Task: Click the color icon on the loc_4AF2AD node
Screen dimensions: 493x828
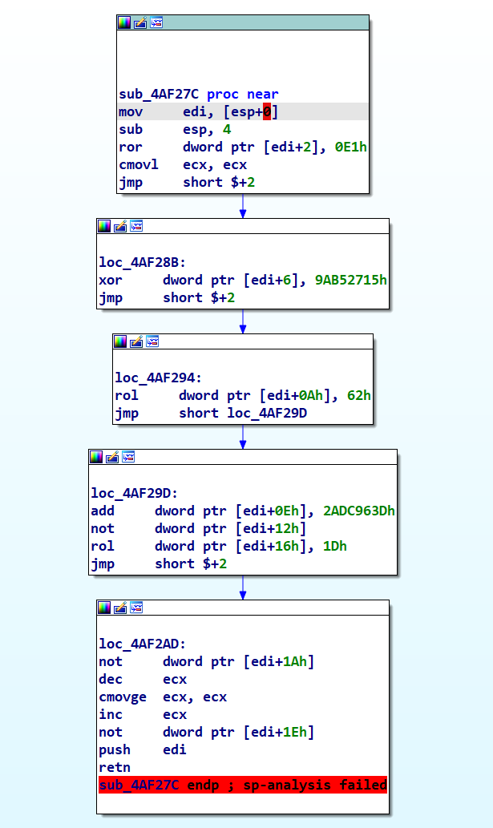Action: point(103,608)
